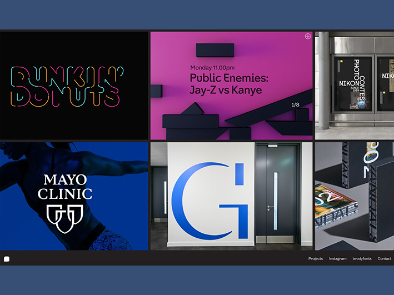
Task: Click the Monday 11.00pm text
Action: (x=212, y=68)
